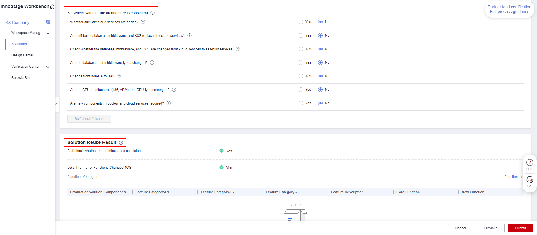Select Yes for change from non-HA to HA
Screen dimensions: 537x235
301,76
